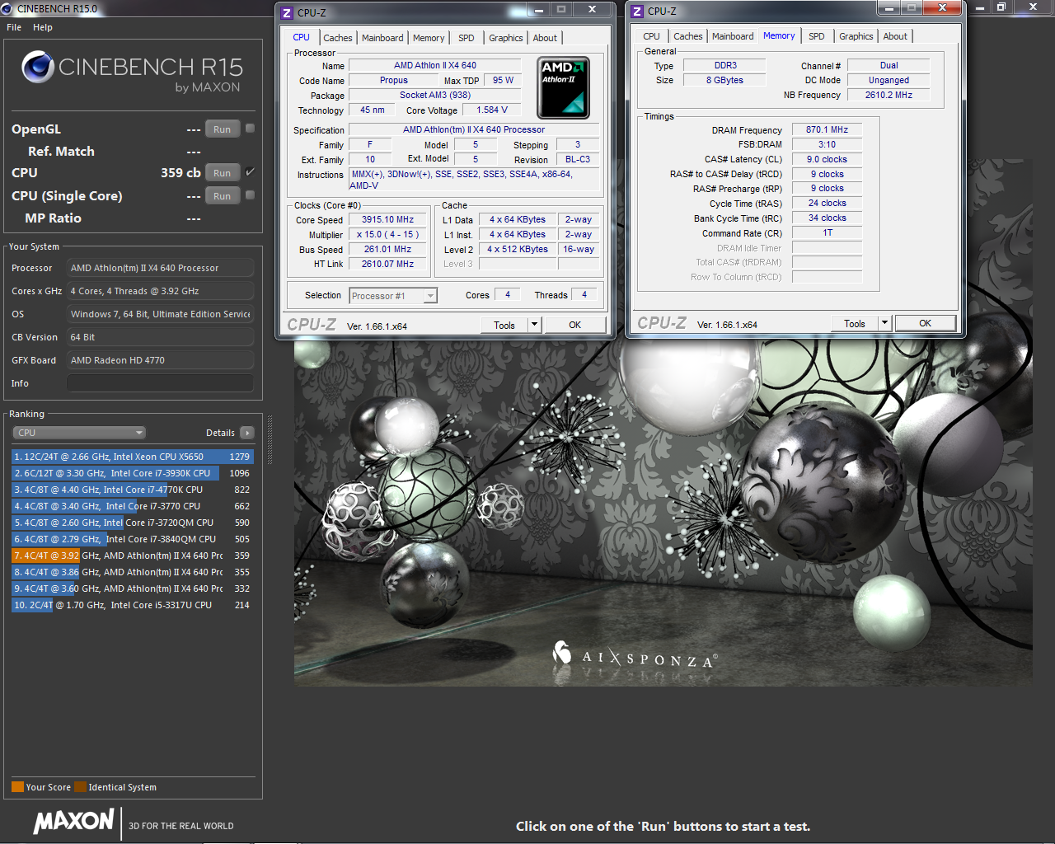The image size is (1055, 844).
Task: Switch to SPD tab in left CPU-Z window
Action: pyautogui.click(x=467, y=38)
